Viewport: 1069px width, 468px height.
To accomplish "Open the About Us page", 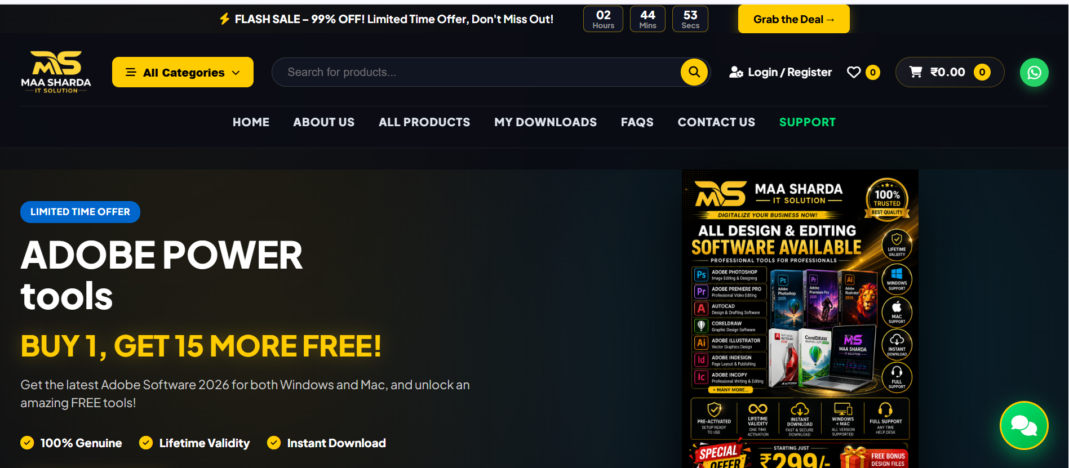I will click(324, 122).
